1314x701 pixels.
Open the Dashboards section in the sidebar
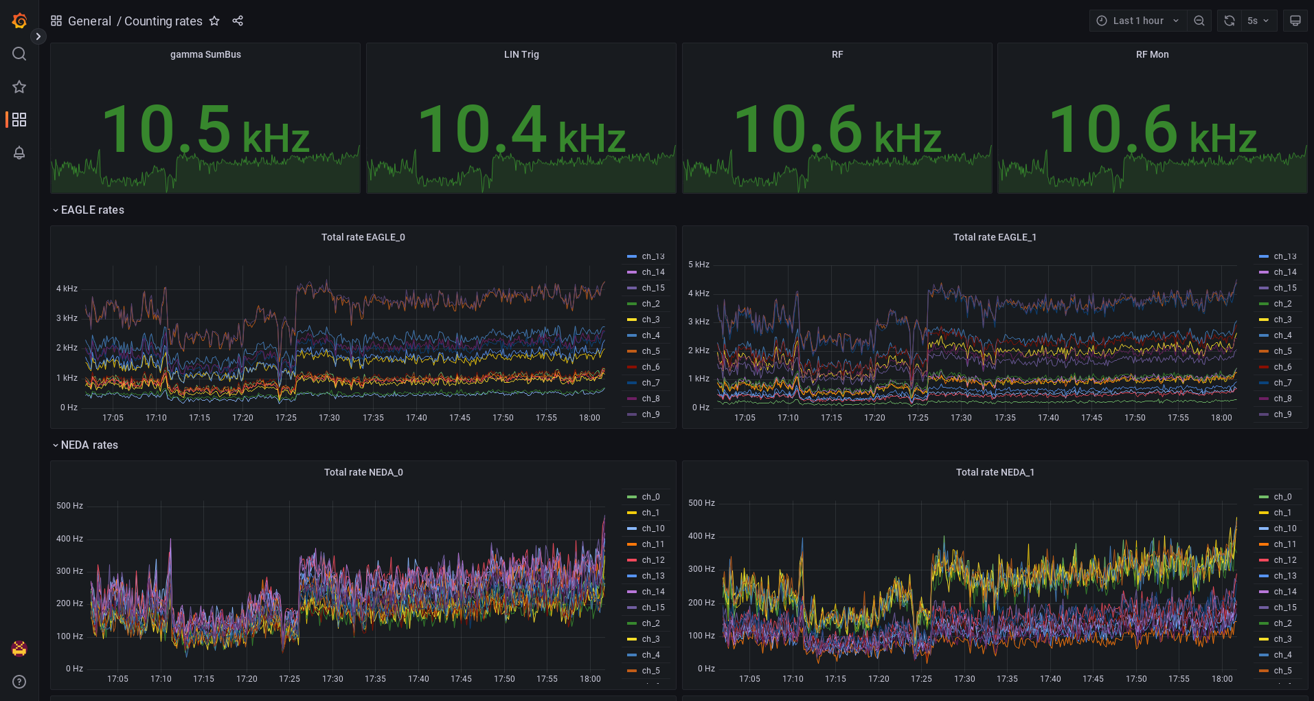pos(19,120)
